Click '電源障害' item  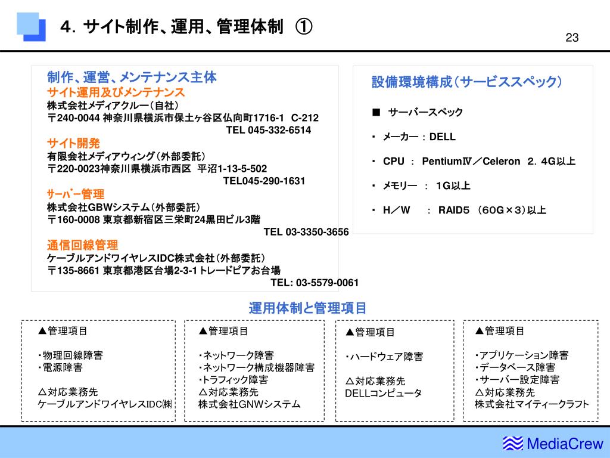click(60, 367)
